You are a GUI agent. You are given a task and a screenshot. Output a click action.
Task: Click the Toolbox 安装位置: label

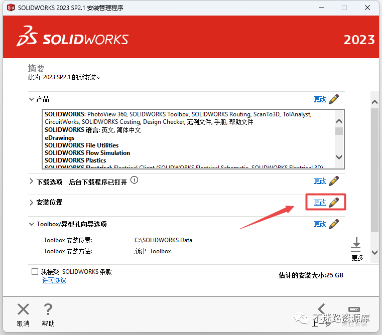click(x=68, y=240)
